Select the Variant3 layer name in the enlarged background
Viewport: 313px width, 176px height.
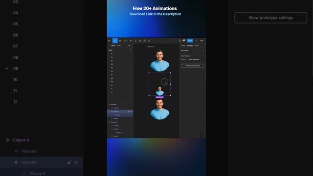point(29,151)
